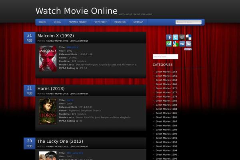
Task: Open the REGISTER page
Action: pyautogui.click(x=120, y=22)
